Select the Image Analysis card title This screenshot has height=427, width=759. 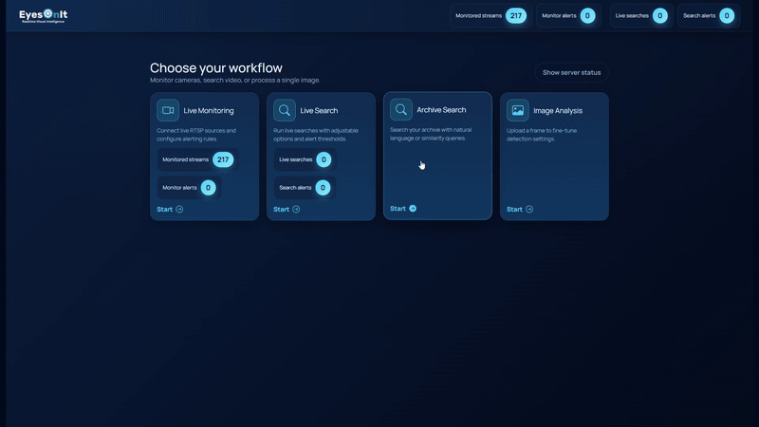point(560,111)
